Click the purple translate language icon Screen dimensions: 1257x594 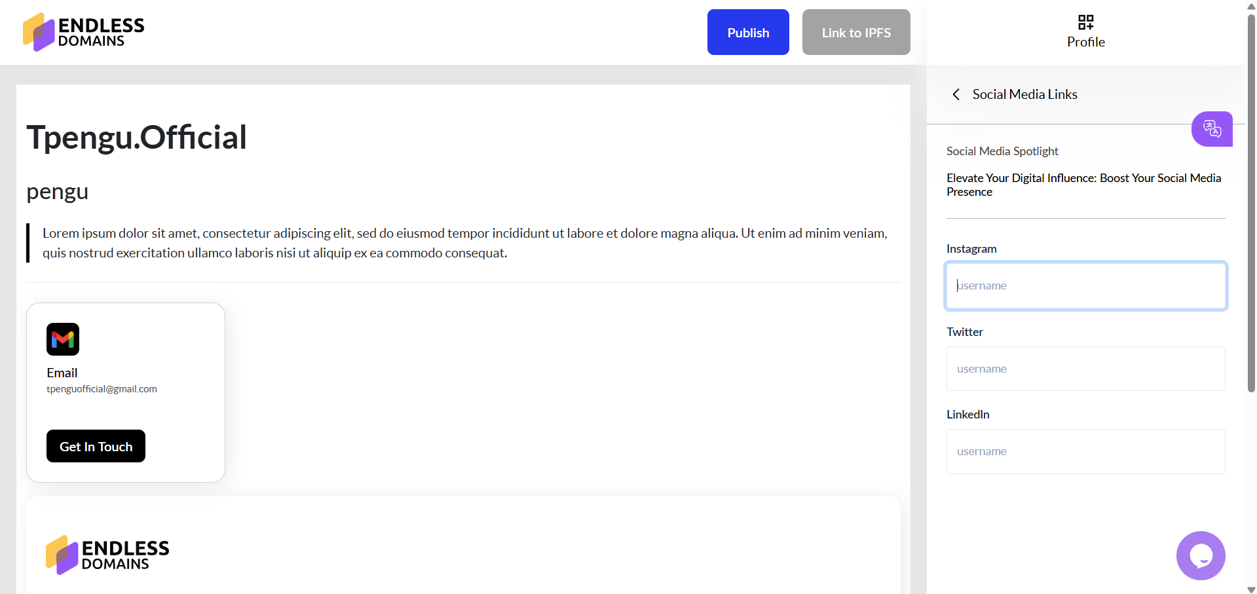1211,129
